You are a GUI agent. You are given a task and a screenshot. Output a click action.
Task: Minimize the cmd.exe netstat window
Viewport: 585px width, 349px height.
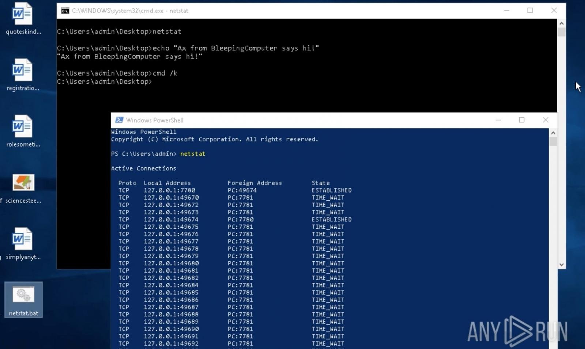point(506,11)
